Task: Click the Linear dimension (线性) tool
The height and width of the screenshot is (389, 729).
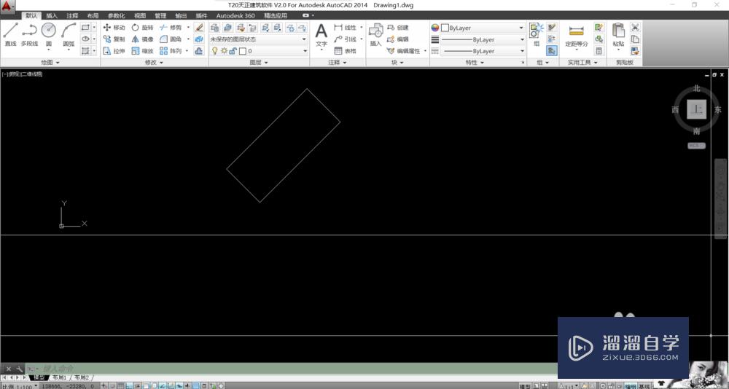Action: (x=346, y=28)
